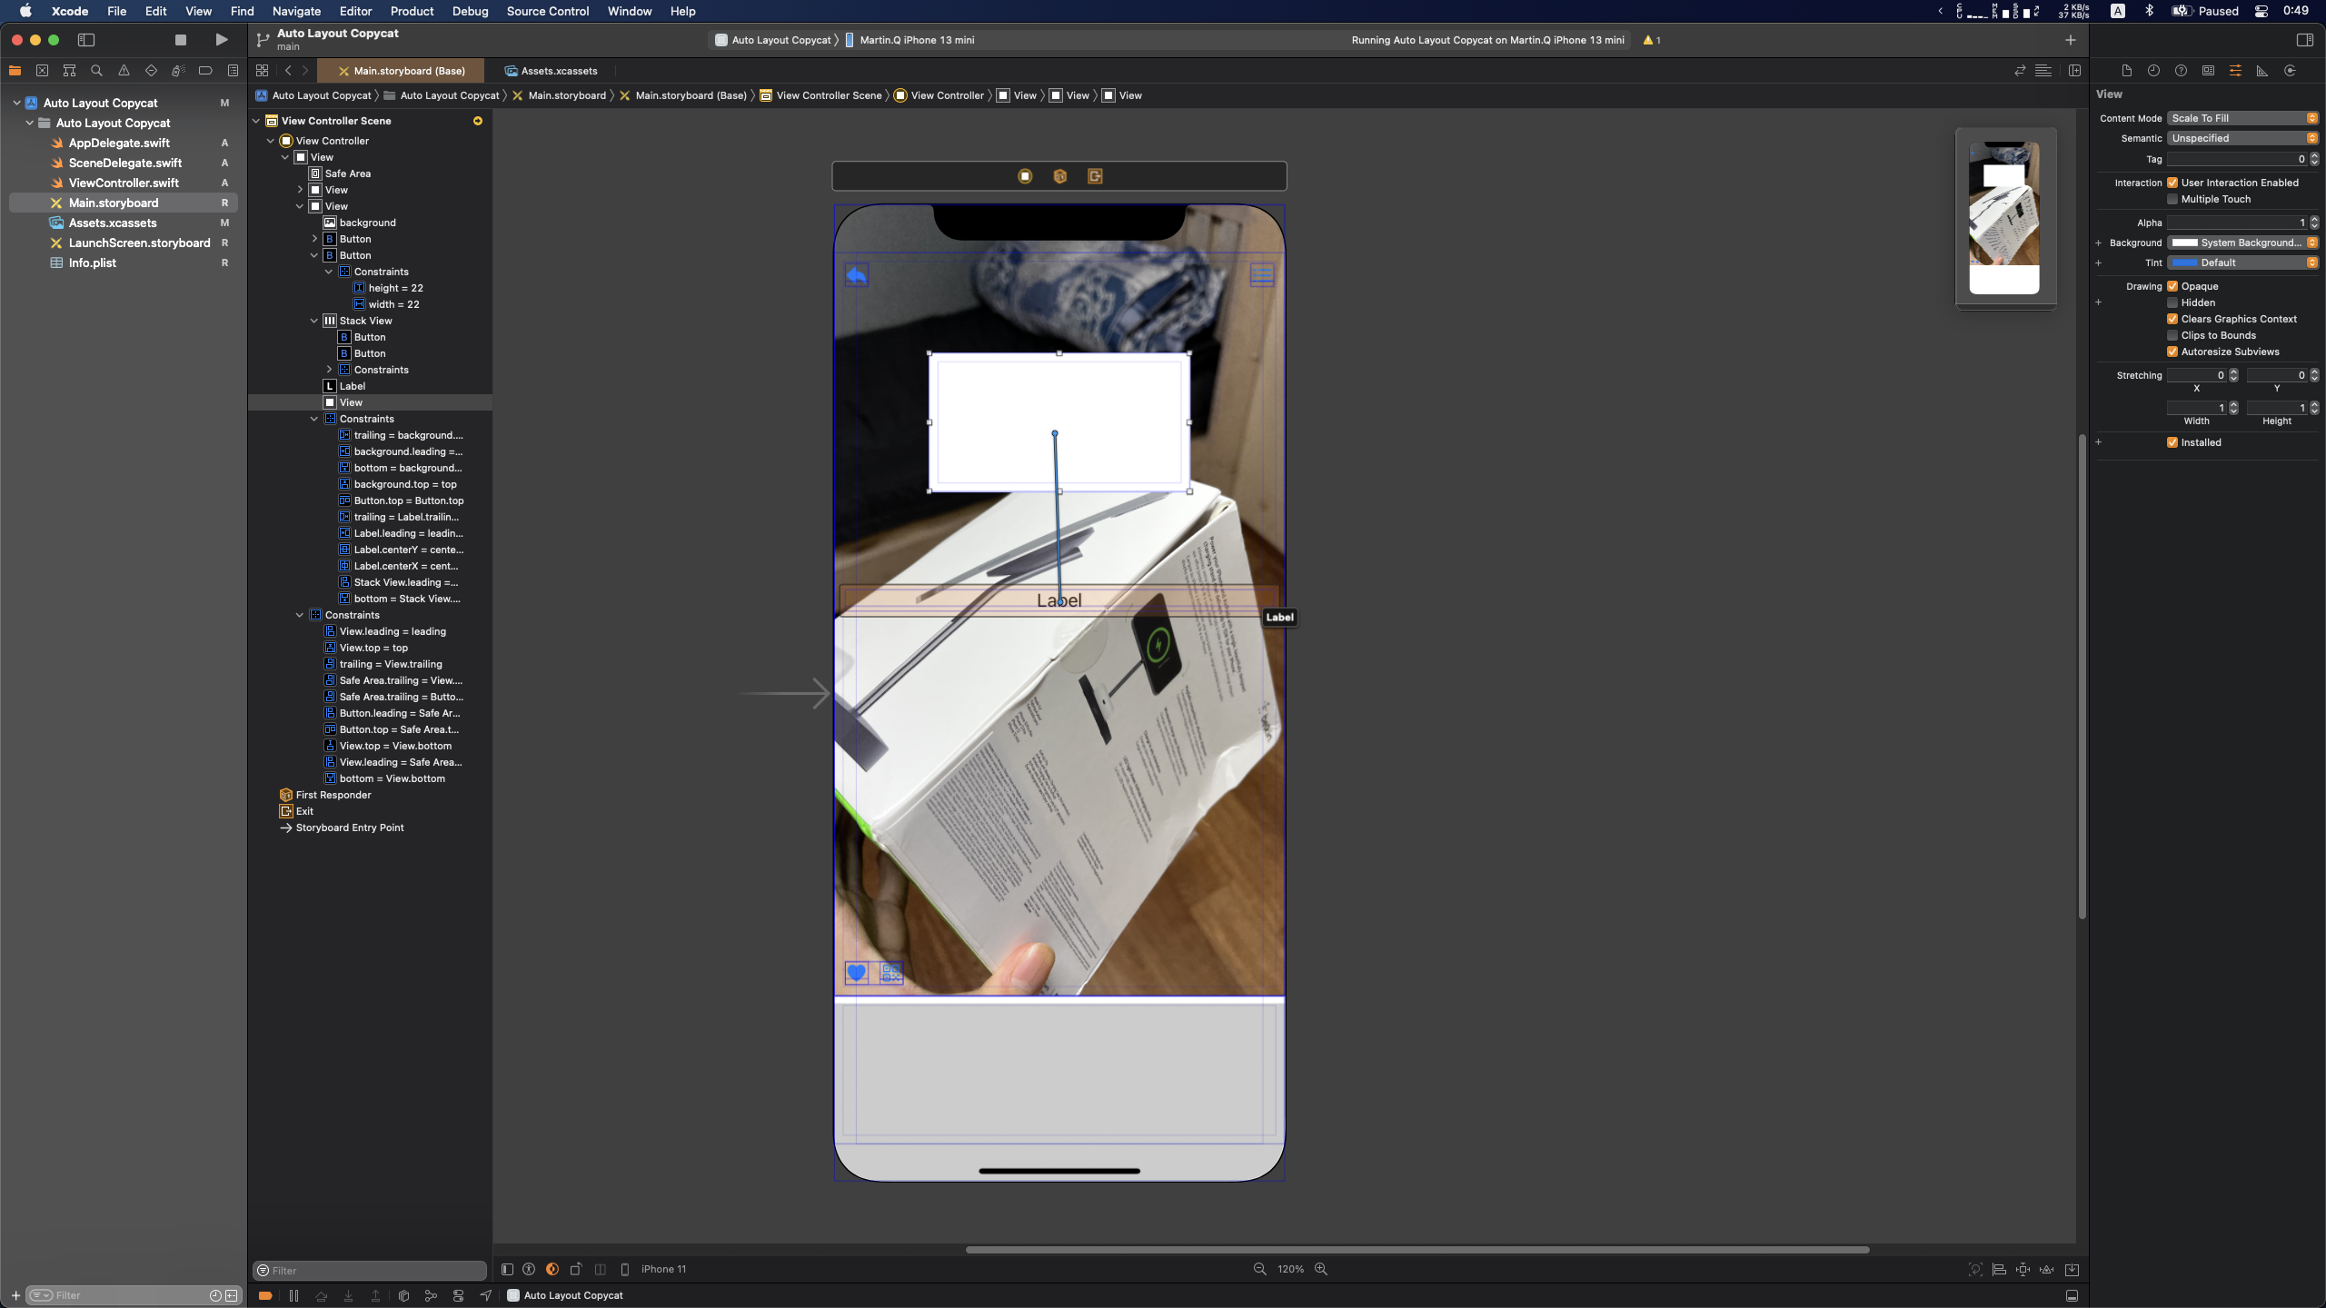2326x1308 pixels.
Task: Open the Library plus button in toolbar
Action: pos(2071,40)
